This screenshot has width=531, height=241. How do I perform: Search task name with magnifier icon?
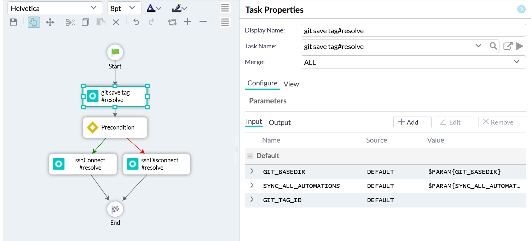tap(493, 46)
